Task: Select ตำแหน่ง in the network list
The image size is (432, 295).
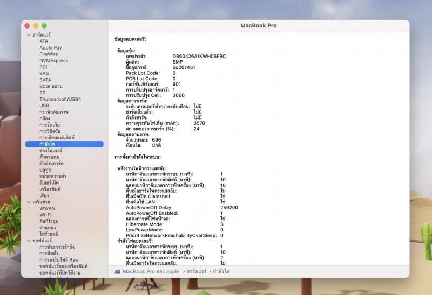Action: click(48, 228)
